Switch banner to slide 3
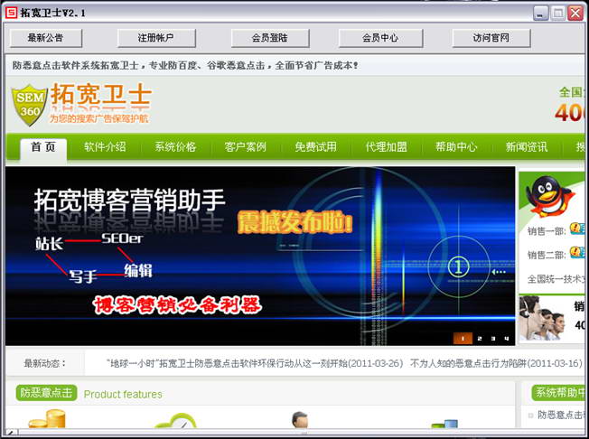This screenshot has width=589, height=439. [493, 339]
